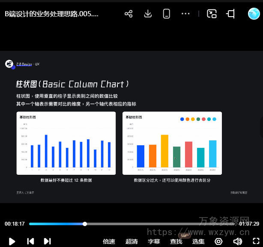Open the user avatar profile
The width and height of the screenshot is (263, 247).
[254, 14]
